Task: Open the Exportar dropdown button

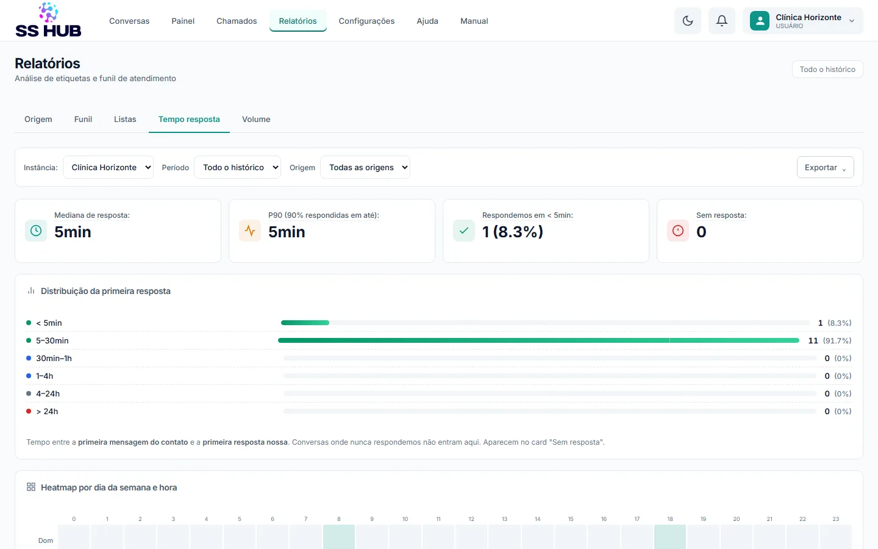Action: [x=826, y=167]
